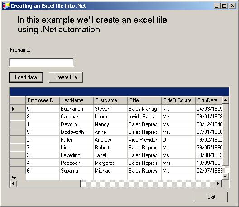Click the cell containing Fuller
Image resolution: width=239 pixels, height=207 pixels.
(x=76, y=139)
